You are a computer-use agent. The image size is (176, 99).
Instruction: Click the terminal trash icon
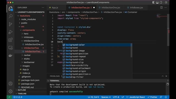pos(167,84)
